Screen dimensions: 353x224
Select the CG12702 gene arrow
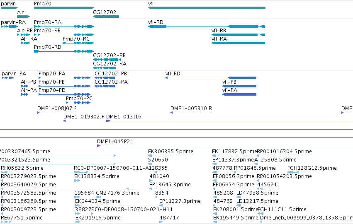[x=106, y=17]
